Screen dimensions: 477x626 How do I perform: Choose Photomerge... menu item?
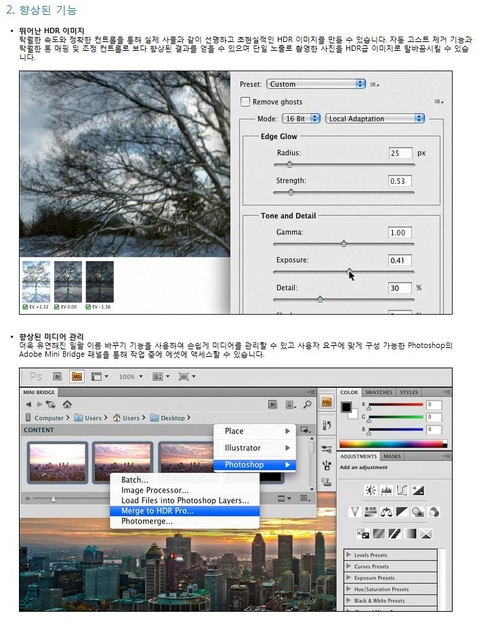click(x=184, y=521)
